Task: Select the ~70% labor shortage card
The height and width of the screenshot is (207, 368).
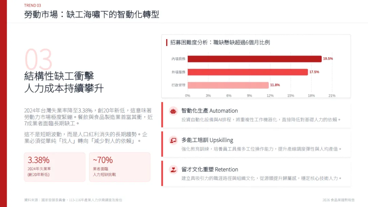Action: [119, 167]
